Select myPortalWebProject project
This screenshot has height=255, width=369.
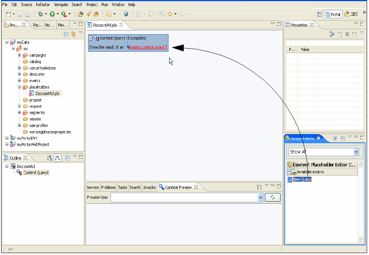click(x=33, y=144)
